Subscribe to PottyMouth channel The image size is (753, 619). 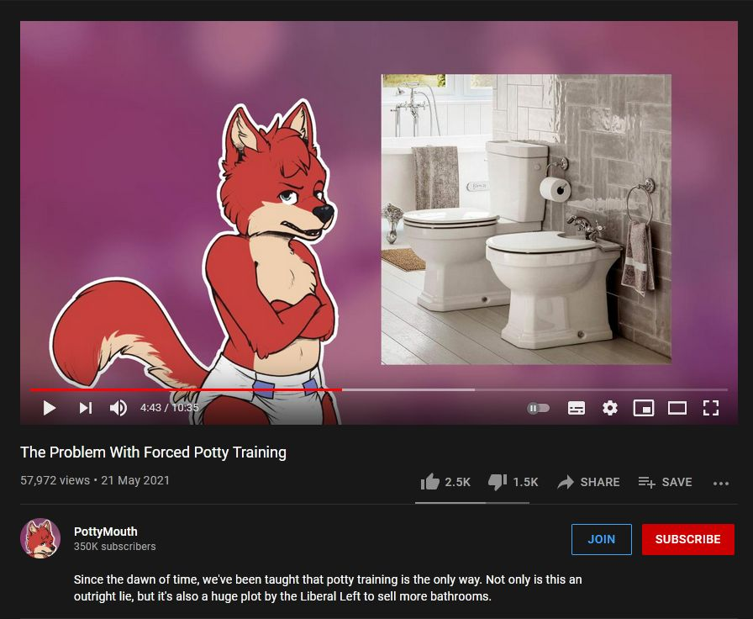(x=687, y=539)
